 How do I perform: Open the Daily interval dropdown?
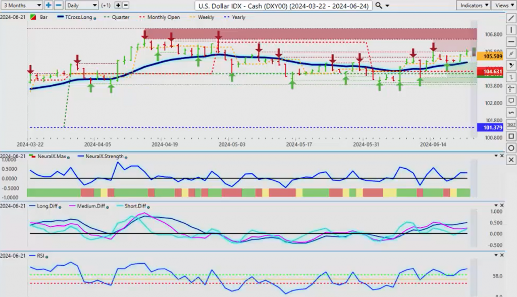click(x=81, y=5)
